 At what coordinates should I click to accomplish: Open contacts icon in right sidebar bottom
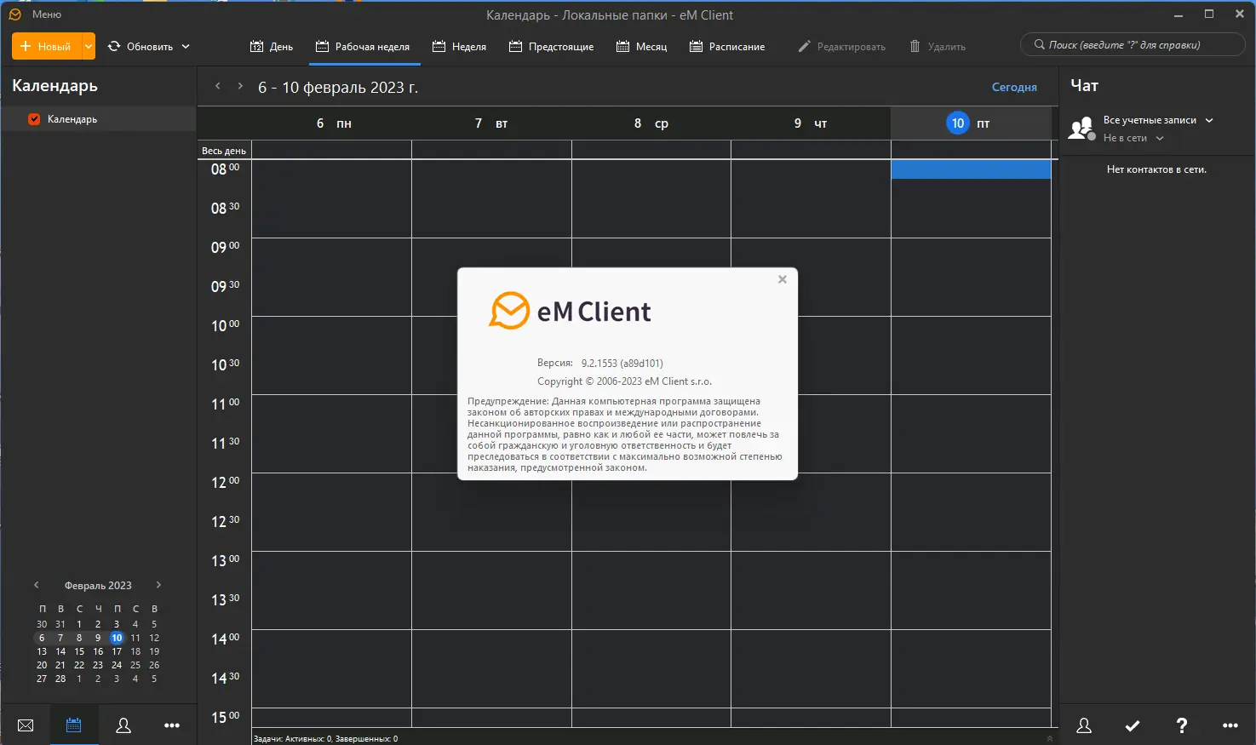point(1084,725)
